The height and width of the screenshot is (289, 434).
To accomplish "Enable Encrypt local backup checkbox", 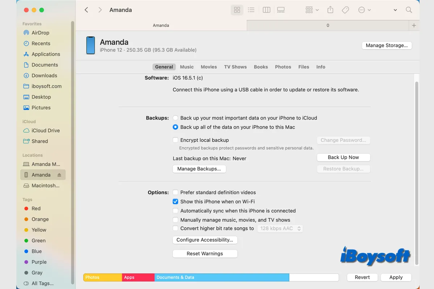I will pyautogui.click(x=175, y=140).
